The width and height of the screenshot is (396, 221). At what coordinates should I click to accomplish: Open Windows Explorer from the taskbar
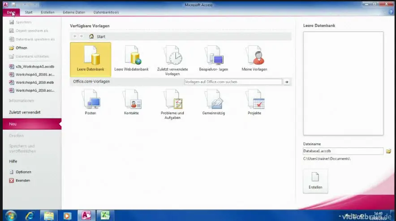[x=49, y=216]
